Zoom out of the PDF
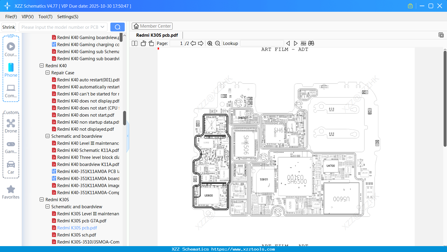The height and width of the screenshot is (252, 447). (217, 43)
